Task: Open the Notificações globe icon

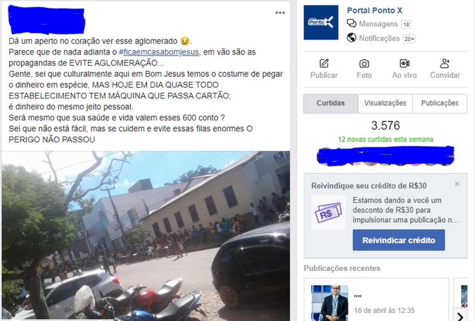Action: coord(352,38)
